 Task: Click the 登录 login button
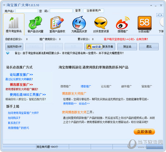pyautogui.click(x=78, y=11)
